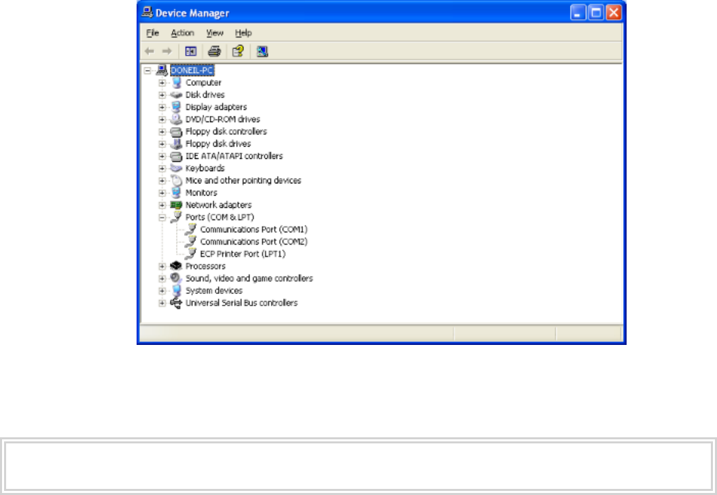Click the Floppy disk drives icon
The height and width of the screenshot is (495, 717).
pos(176,144)
